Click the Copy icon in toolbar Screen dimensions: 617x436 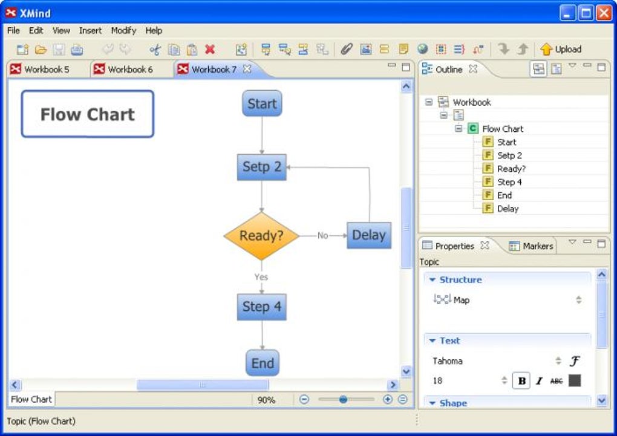174,49
